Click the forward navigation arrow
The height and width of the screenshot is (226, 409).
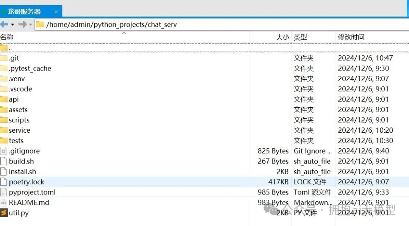(22, 24)
